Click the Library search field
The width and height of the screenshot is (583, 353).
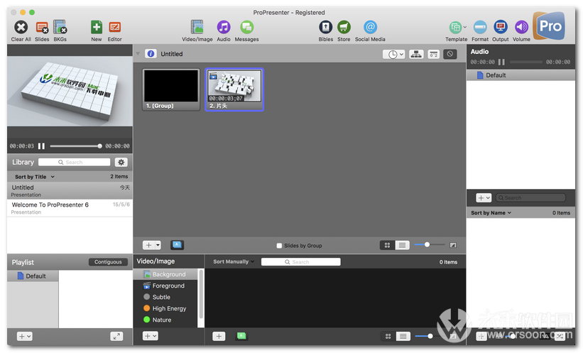(75, 163)
